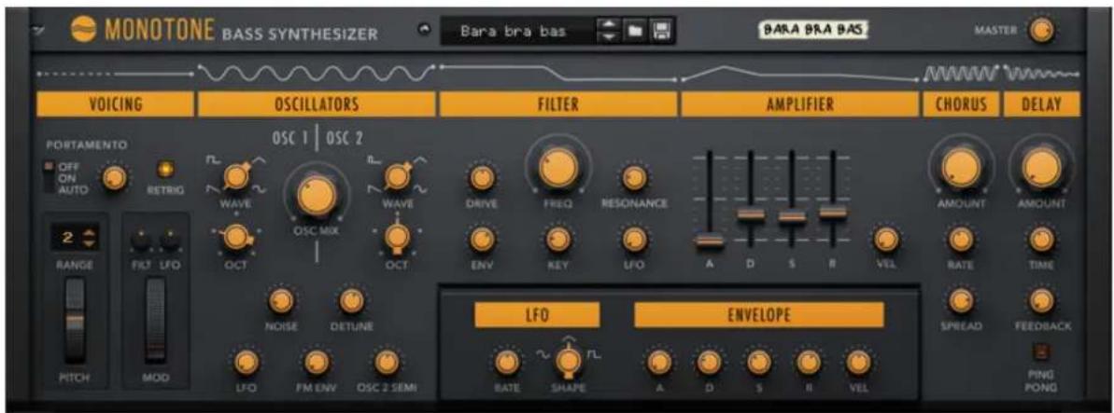Click the amplifier VEL knob
This screenshot has width=1114, height=413.
pos(885,240)
